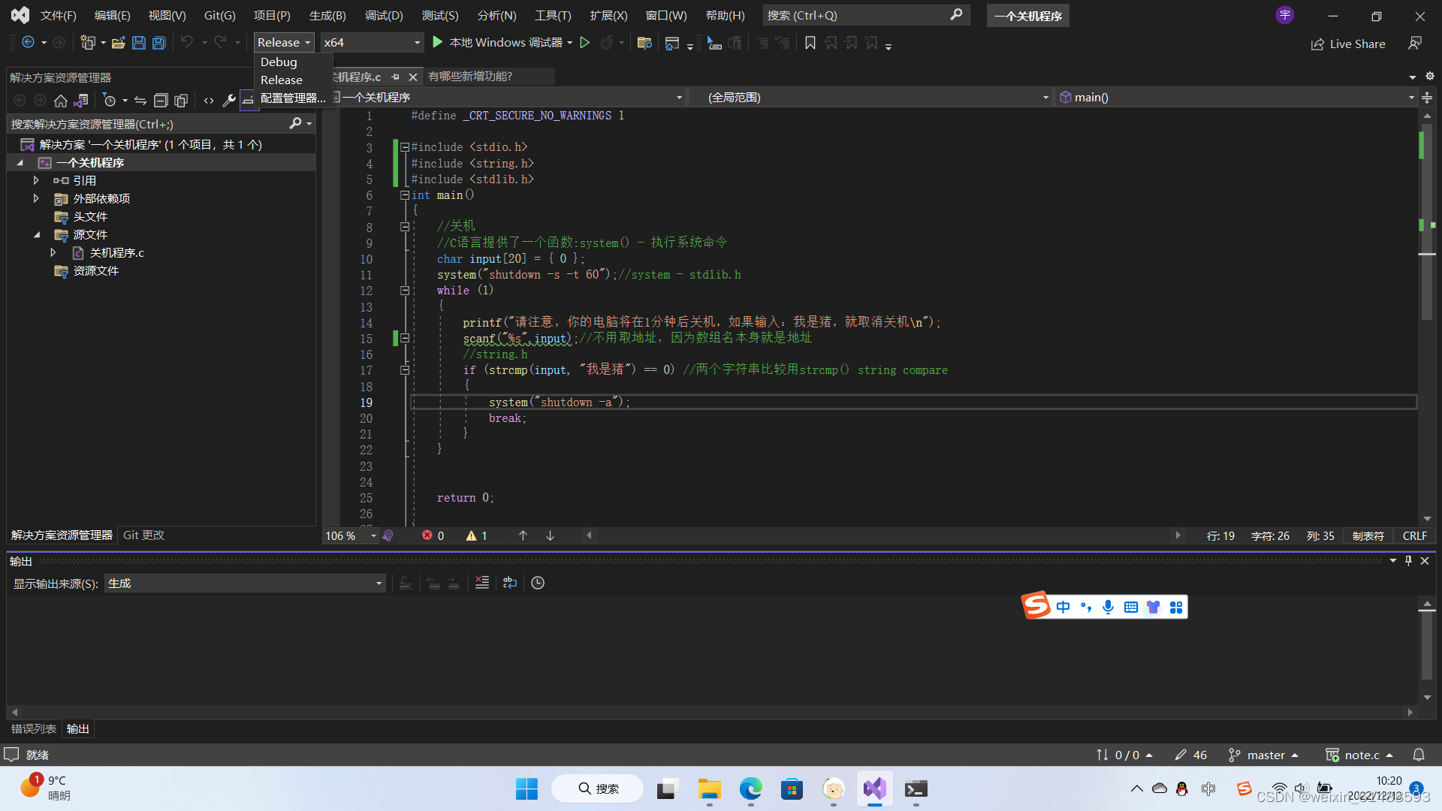The width and height of the screenshot is (1442, 811).
Task: Click the Save All toolbar icon
Action: tap(159, 43)
